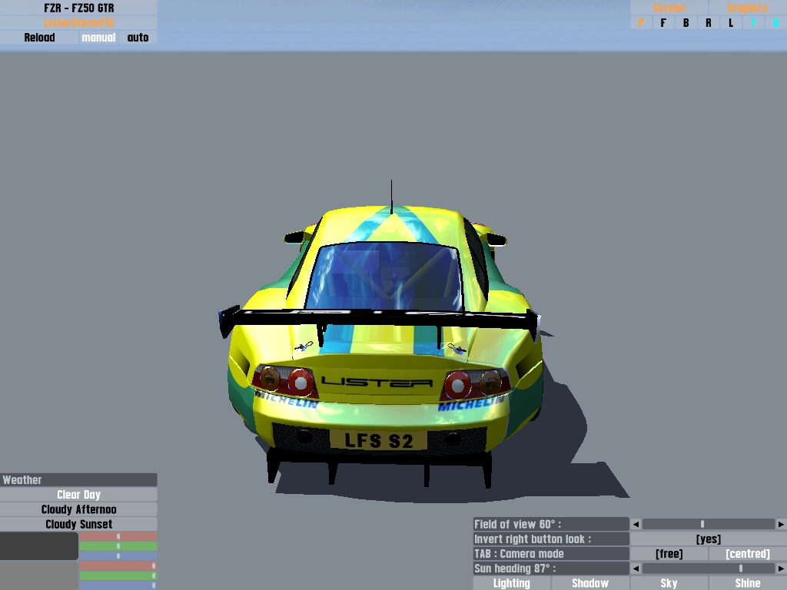The width and height of the screenshot is (787, 590).
Task: Click the Sun heading 87° label
Action: tap(551, 568)
